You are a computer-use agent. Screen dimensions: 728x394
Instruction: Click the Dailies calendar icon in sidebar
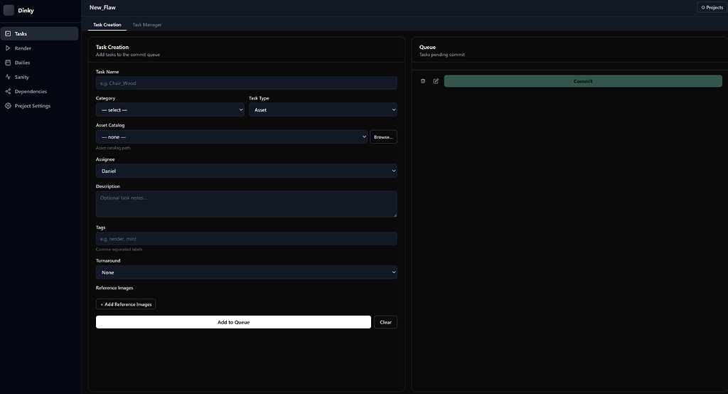coord(8,63)
